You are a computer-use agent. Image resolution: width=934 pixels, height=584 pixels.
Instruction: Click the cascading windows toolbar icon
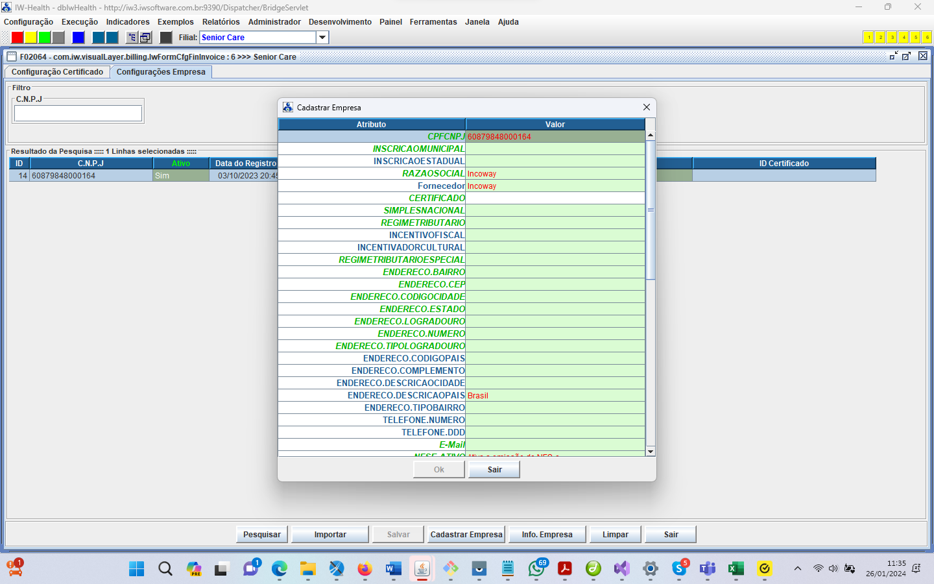click(145, 38)
